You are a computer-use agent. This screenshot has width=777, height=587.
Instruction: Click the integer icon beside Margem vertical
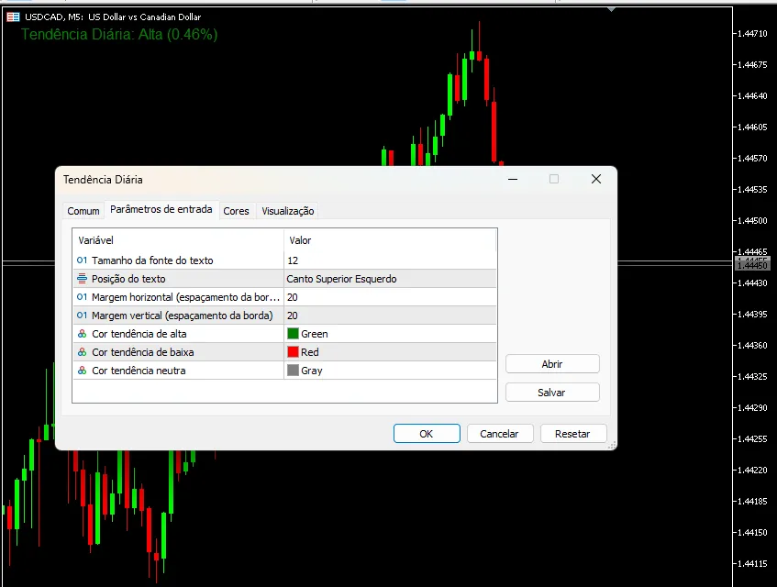click(x=83, y=316)
